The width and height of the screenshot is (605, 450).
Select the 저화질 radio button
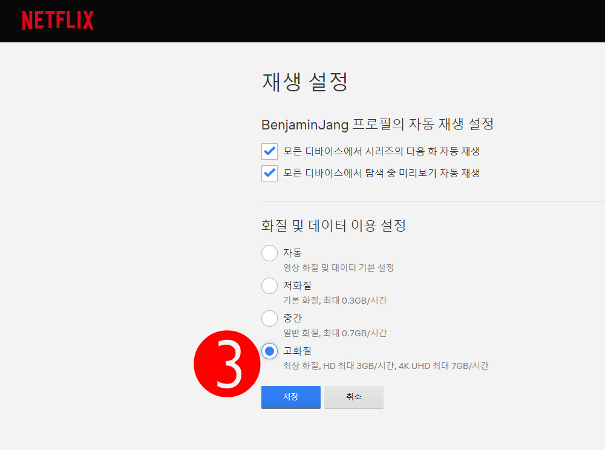pyautogui.click(x=269, y=285)
